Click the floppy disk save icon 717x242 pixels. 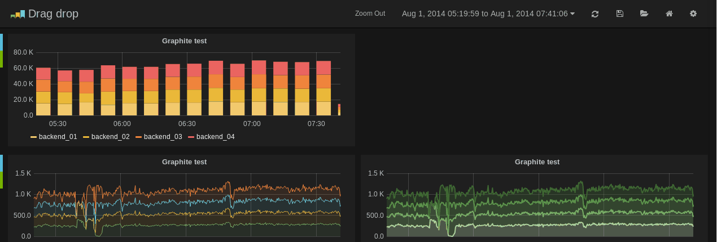click(619, 14)
